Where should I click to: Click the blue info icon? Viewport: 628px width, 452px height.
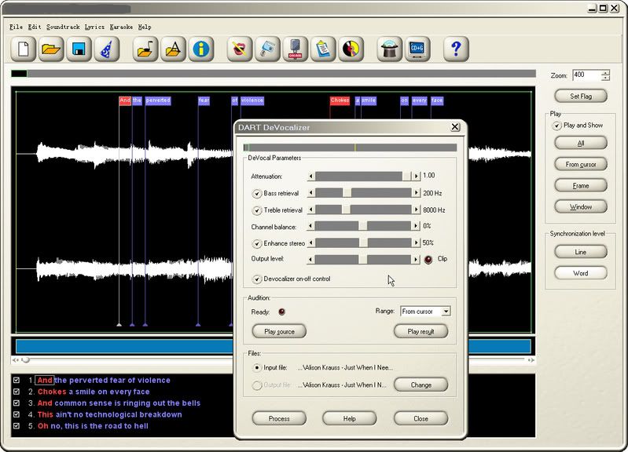tap(202, 49)
